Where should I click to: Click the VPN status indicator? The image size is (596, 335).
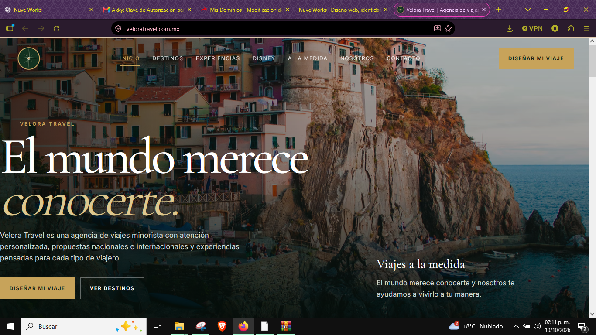tap(532, 28)
